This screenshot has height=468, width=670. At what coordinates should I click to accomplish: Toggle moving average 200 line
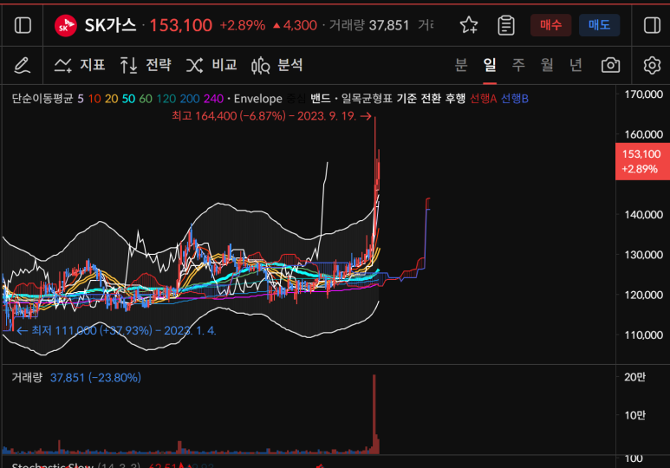(190, 99)
